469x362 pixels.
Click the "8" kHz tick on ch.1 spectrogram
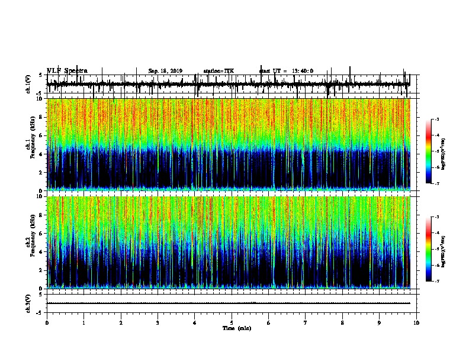coord(42,117)
